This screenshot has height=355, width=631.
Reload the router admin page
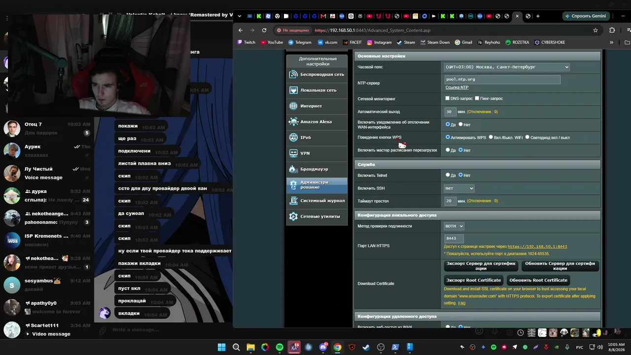pos(264,30)
